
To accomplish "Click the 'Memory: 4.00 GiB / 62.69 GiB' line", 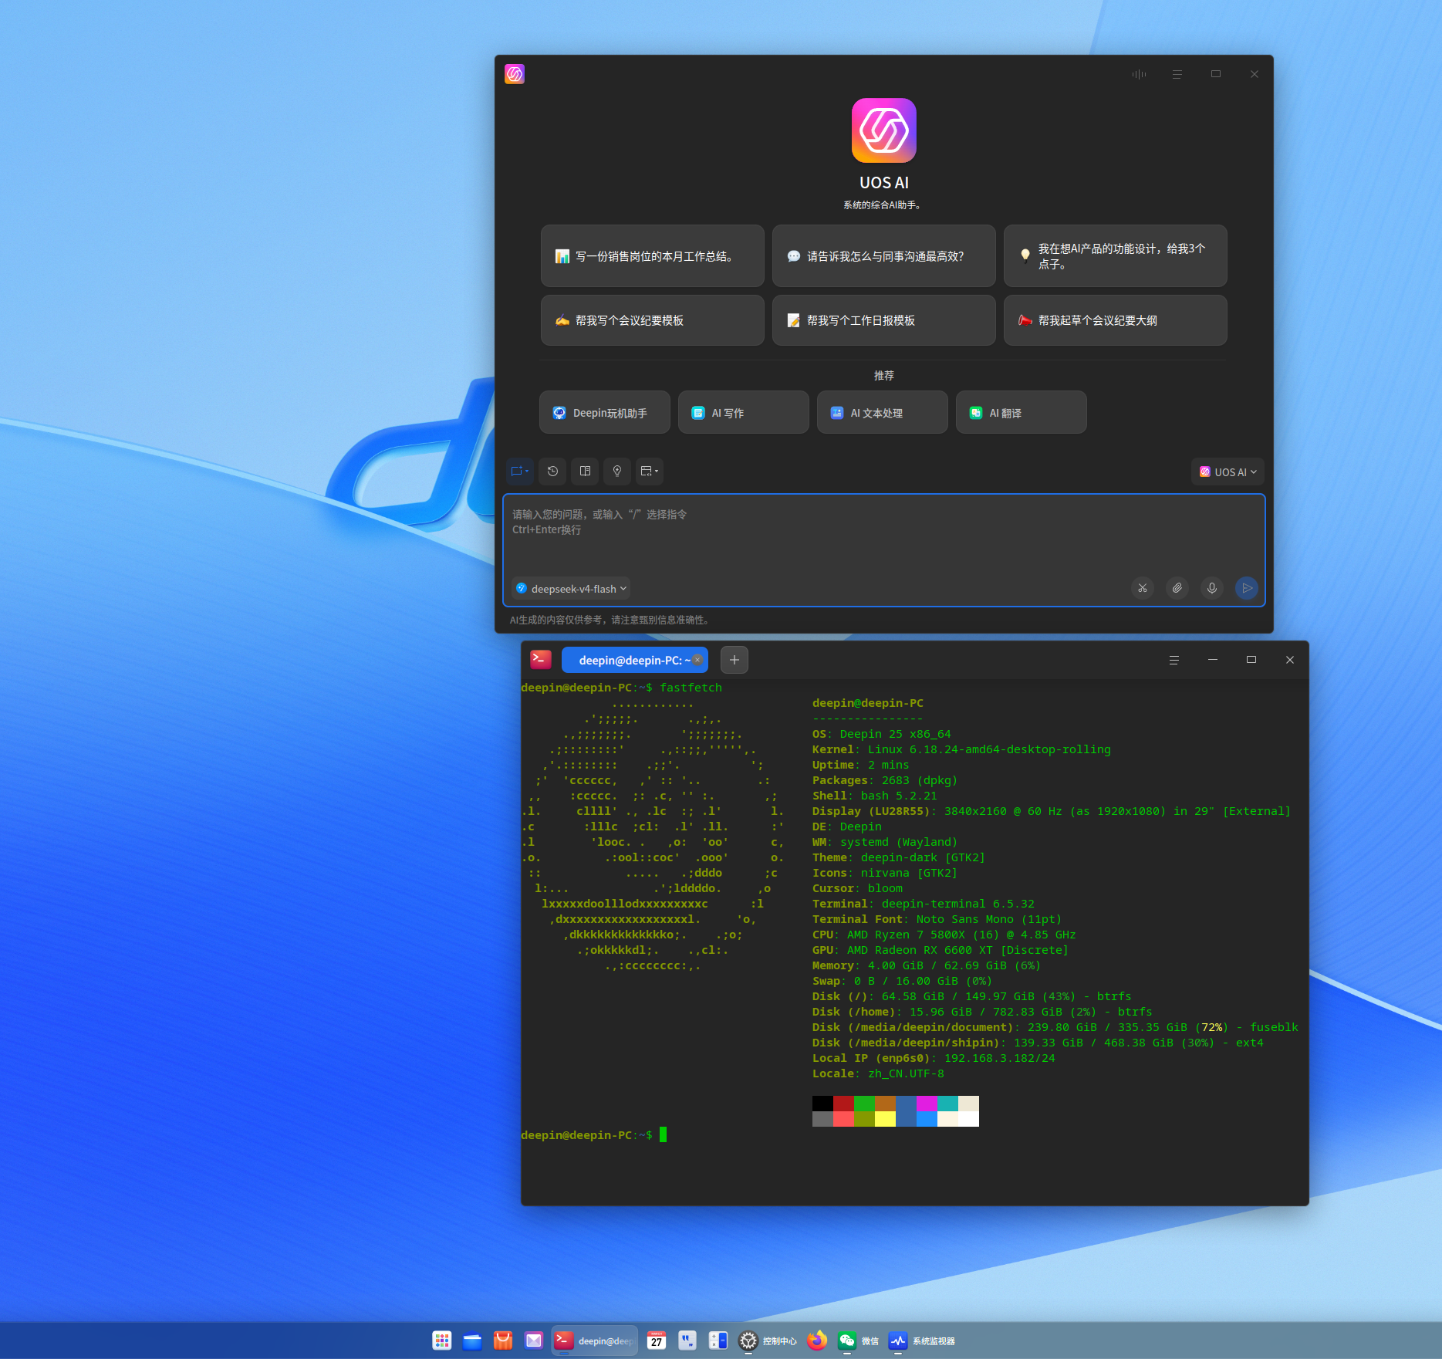I will pyautogui.click(x=927, y=965).
